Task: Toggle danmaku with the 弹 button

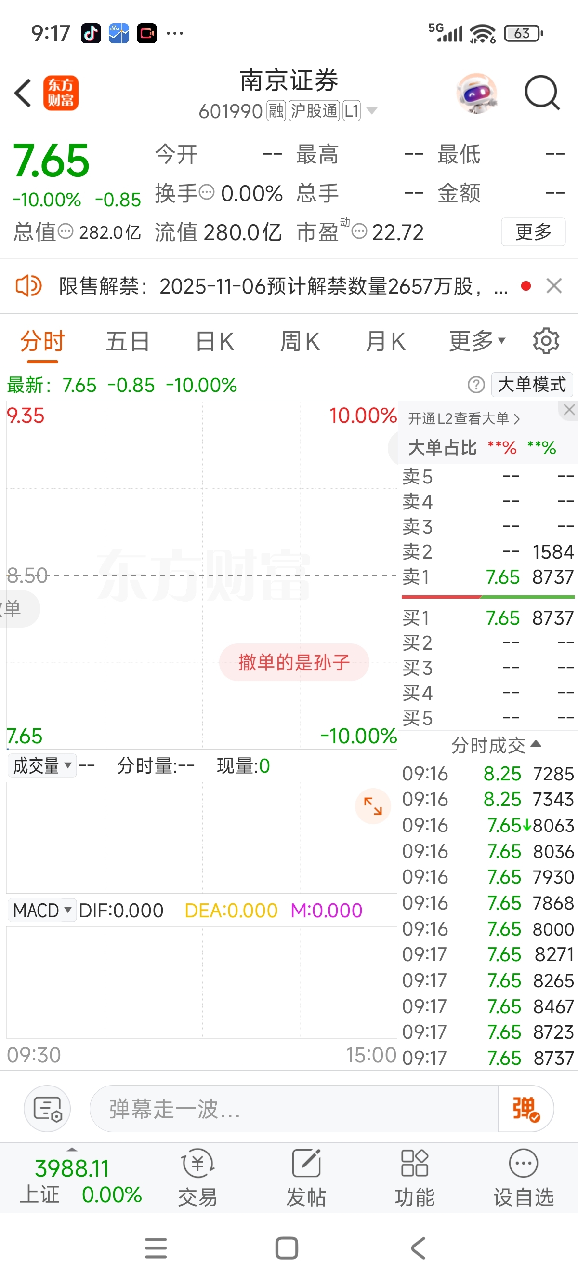Action: pyautogui.click(x=525, y=1109)
